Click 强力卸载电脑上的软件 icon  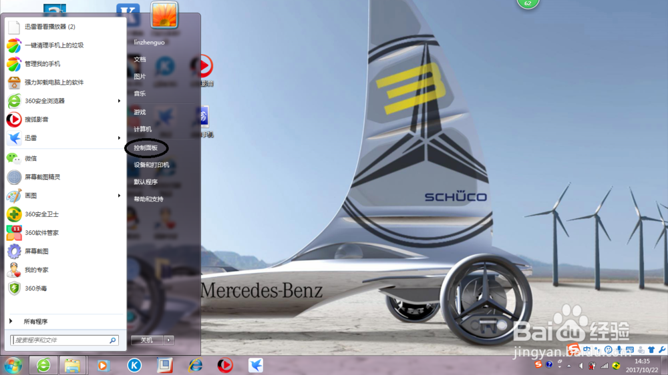click(x=14, y=82)
